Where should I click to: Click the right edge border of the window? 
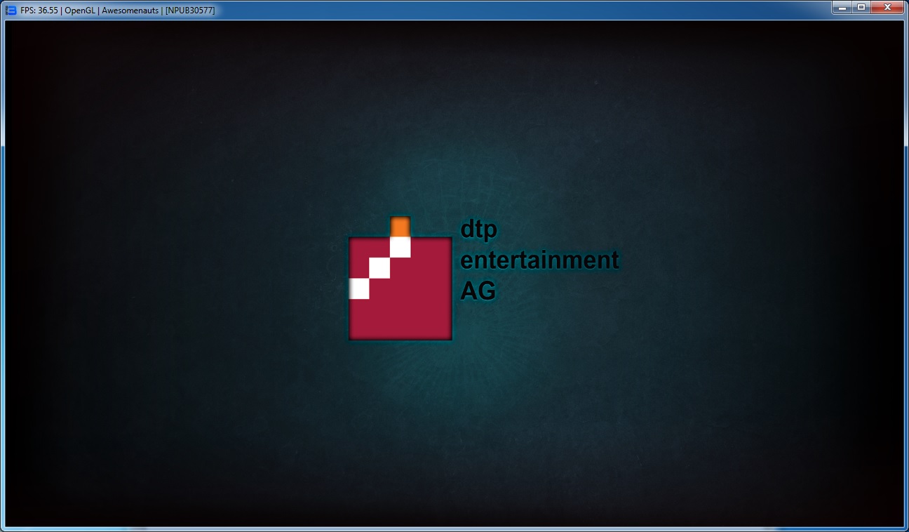(x=906, y=281)
